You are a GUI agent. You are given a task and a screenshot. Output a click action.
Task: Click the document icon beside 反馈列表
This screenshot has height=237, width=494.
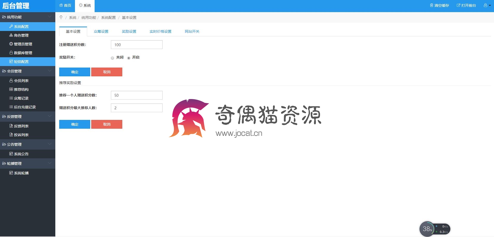11,126
